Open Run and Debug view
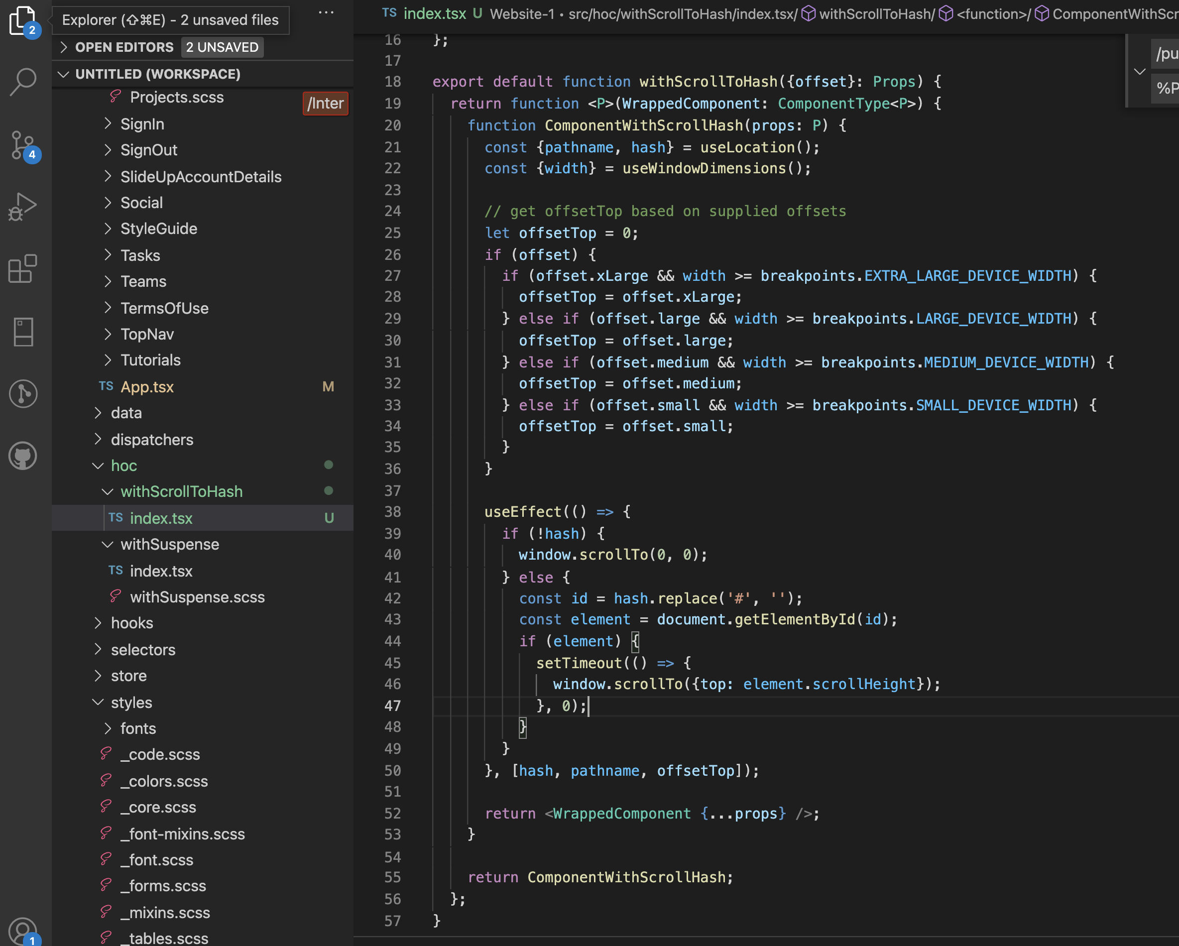The image size is (1179, 946). tap(23, 207)
